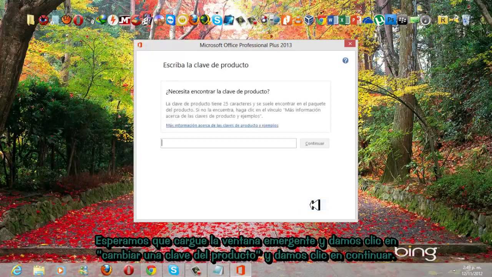492x277 pixels.
Task: Open the Skype desktop icon
Action: 217,20
